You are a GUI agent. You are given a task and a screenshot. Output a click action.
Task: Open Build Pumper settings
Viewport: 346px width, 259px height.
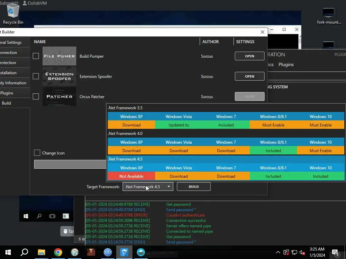pos(250,56)
